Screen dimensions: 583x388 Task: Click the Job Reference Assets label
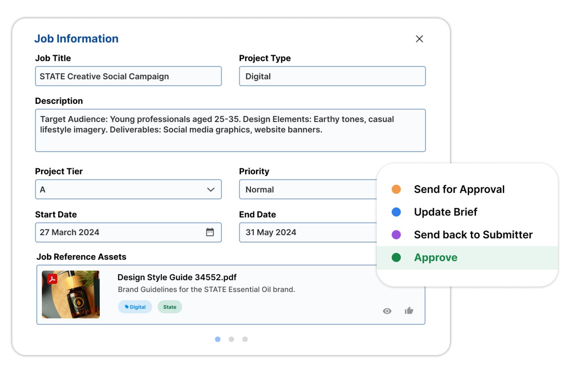[82, 257]
